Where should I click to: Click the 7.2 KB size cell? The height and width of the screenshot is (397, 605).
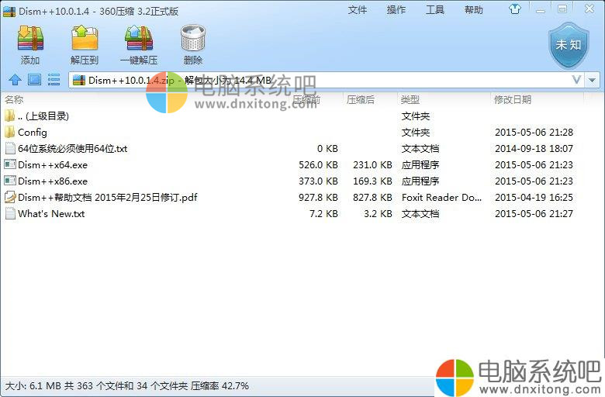(323, 214)
